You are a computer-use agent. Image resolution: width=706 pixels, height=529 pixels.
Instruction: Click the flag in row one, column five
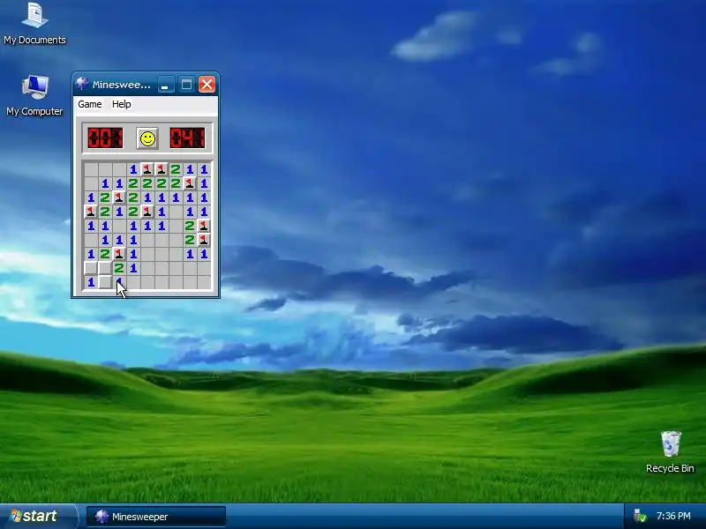pos(147,169)
